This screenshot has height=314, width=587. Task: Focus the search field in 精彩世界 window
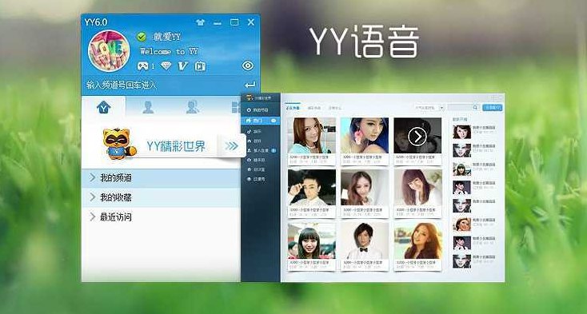(460, 108)
